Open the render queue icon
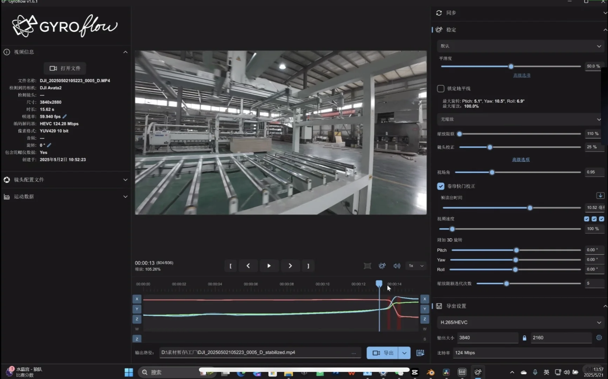The height and width of the screenshot is (379, 608). 420,353
